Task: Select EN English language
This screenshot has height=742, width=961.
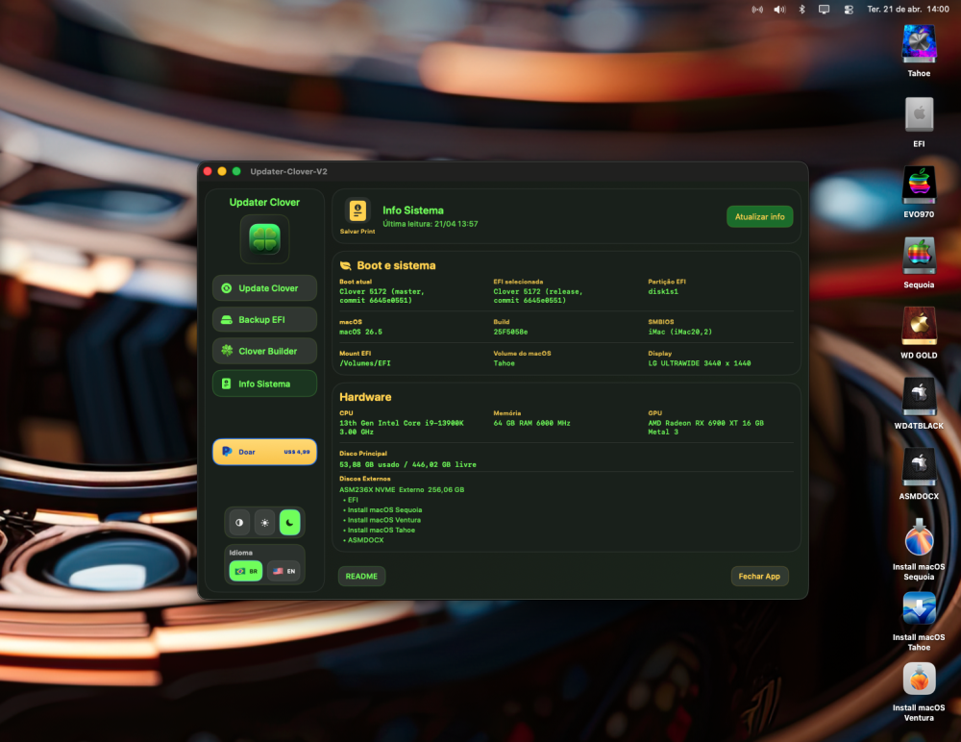Action: 283,571
